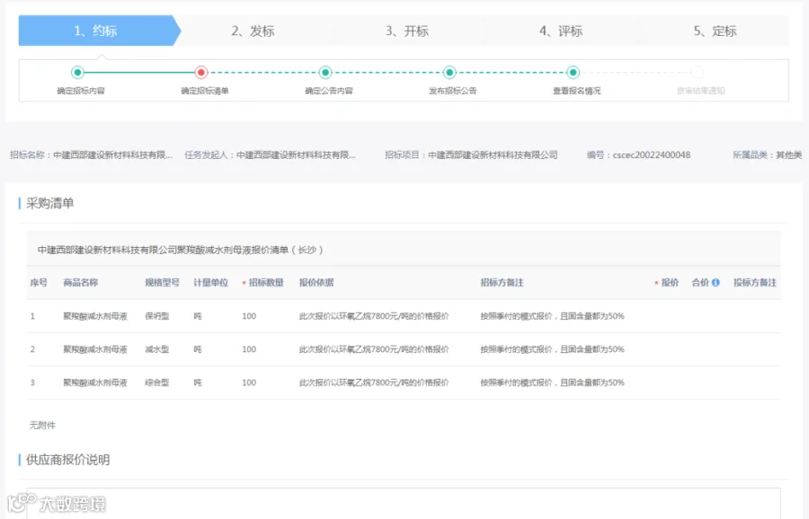The image size is (809, 519).
Task: Switch to the 3、开标 stage tab
Action: tap(407, 31)
